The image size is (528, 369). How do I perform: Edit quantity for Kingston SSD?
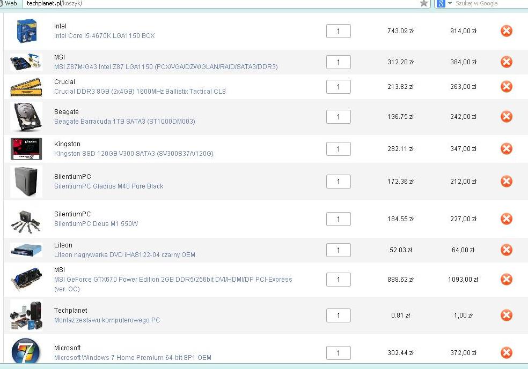pos(339,149)
